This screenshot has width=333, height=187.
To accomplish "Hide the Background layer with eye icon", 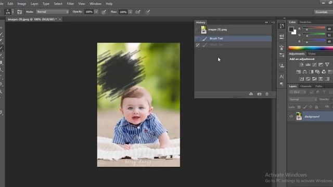I will (x=291, y=116).
